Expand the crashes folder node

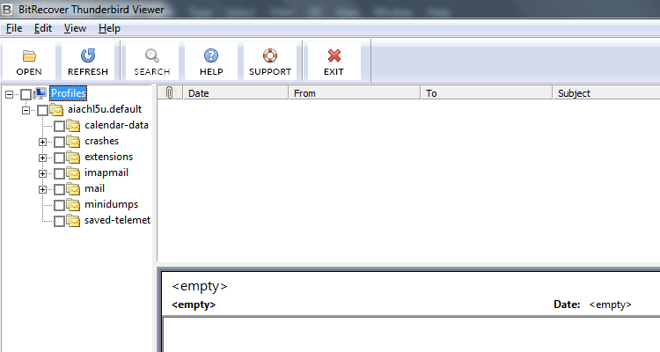(x=42, y=142)
